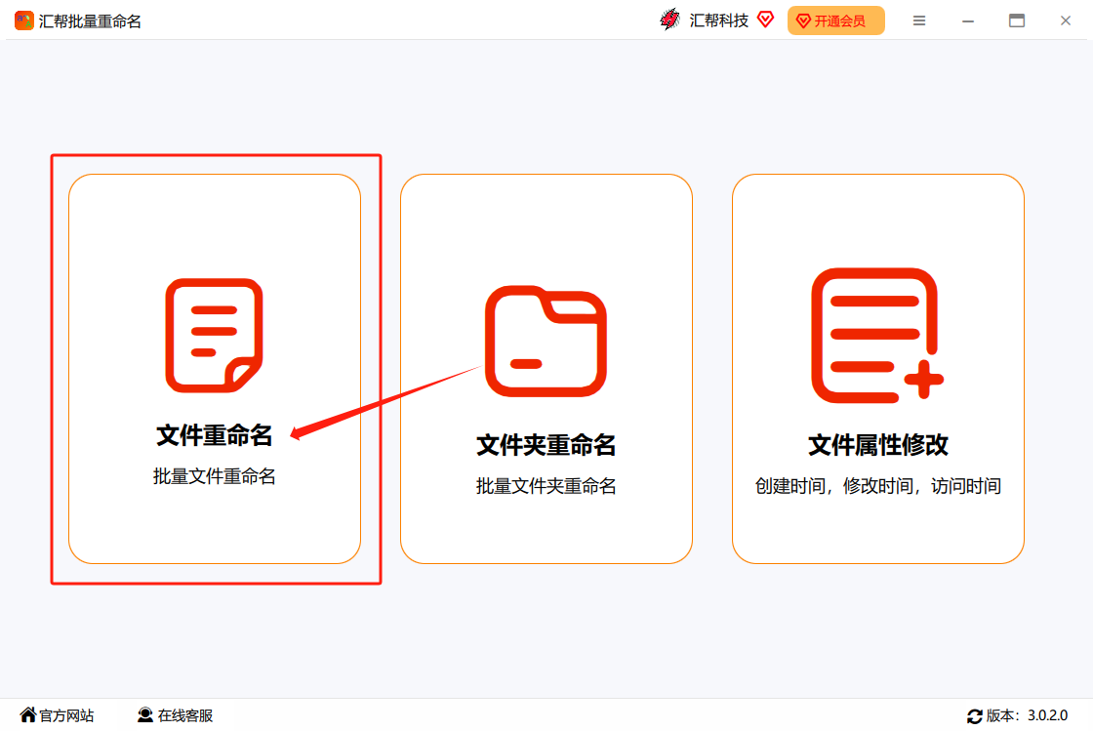This screenshot has width=1093, height=731.
Task: Click the 版本: 3.0.2.0 version text
Action: [1027, 715]
